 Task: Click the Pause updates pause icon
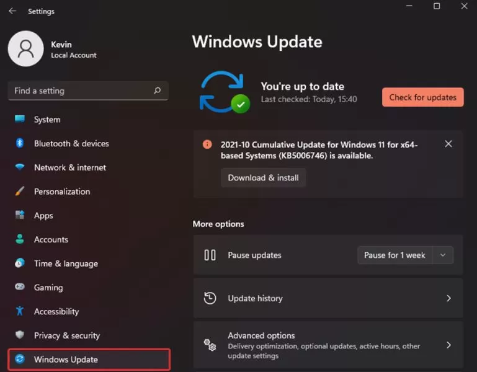click(x=210, y=255)
